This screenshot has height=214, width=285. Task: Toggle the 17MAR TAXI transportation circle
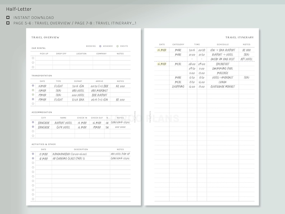33,90
